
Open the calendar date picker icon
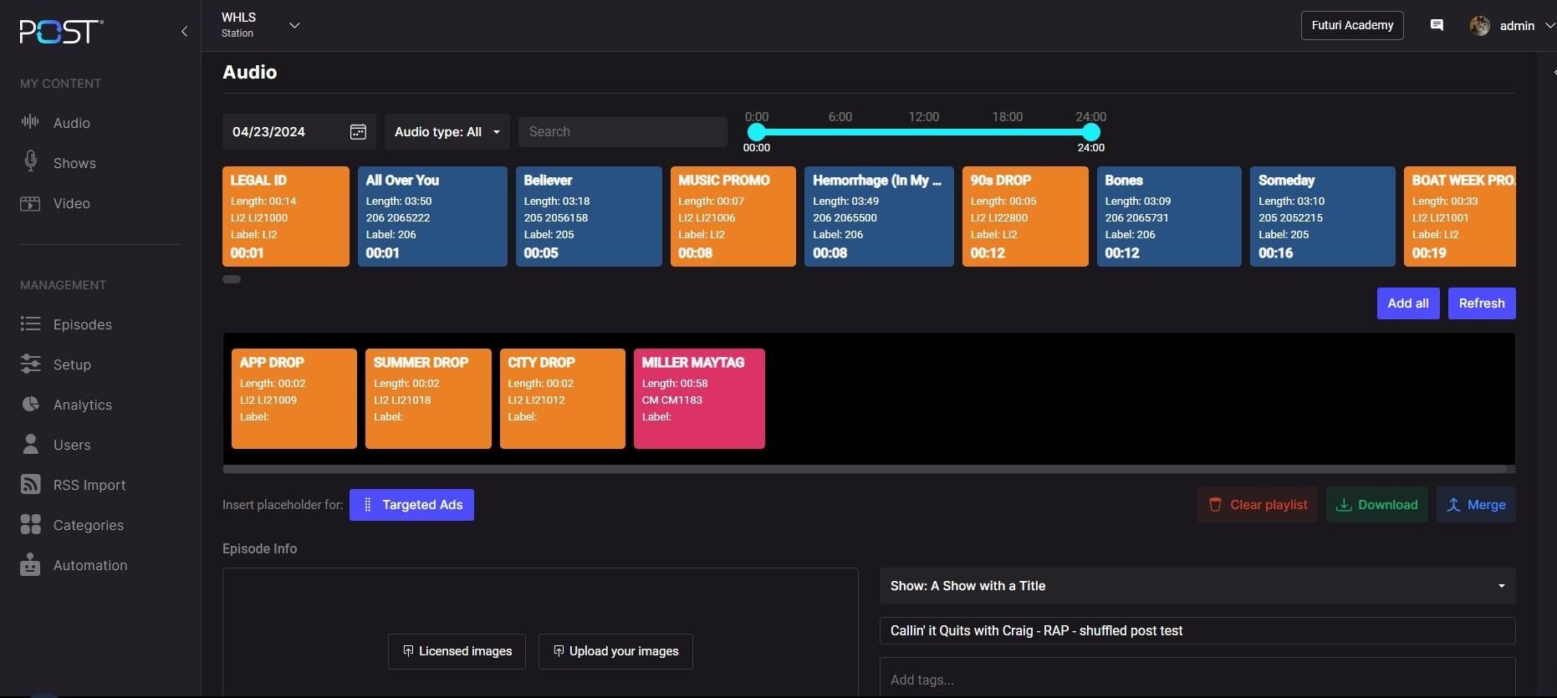click(358, 132)
